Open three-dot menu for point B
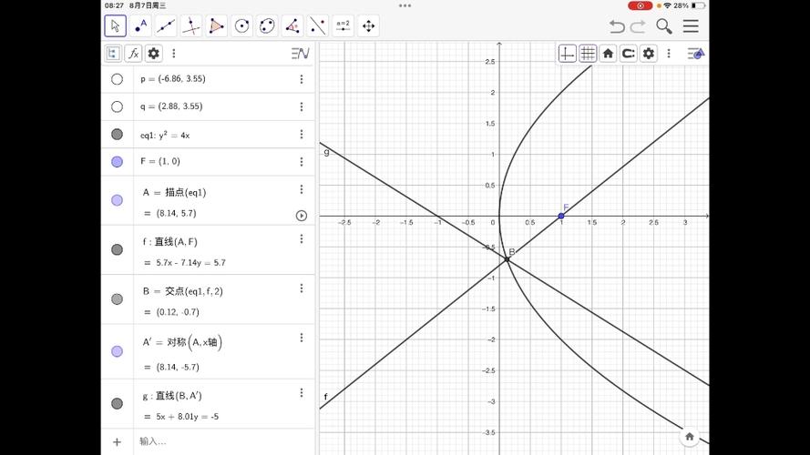The height and width of the screenshot is (455, 810). (x=302, y=288)
